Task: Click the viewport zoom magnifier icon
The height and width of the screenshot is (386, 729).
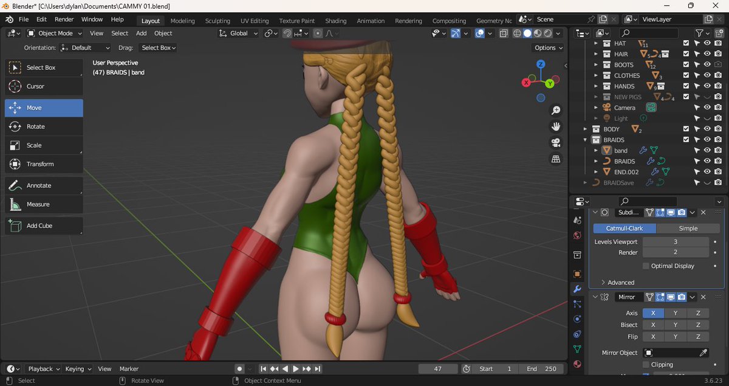Action: click(555, 111)
